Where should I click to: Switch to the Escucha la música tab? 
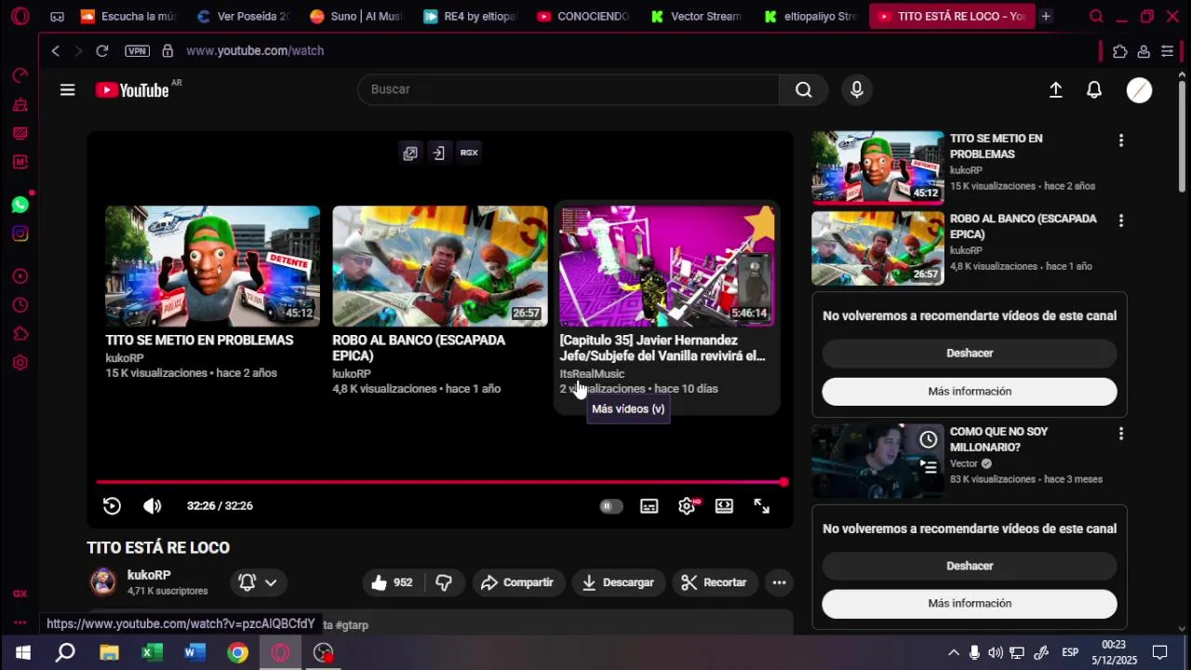[x=129, y=17]
